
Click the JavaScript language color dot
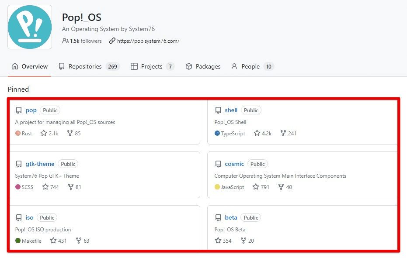[217, 187]
